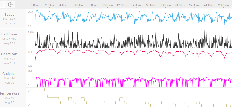Click the 40.0 speed y-axis label
The width and height of the screenshot is (232, 107).
[30, 12]
